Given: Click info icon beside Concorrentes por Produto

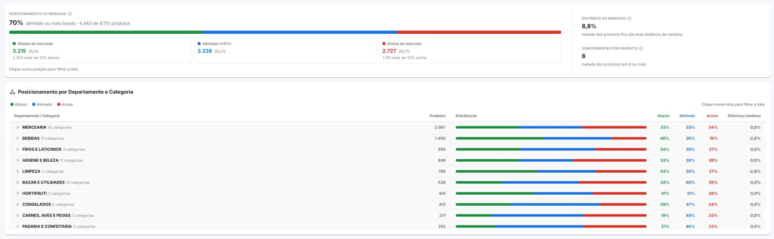Looking at the screenshot, I should click(641, 48).
